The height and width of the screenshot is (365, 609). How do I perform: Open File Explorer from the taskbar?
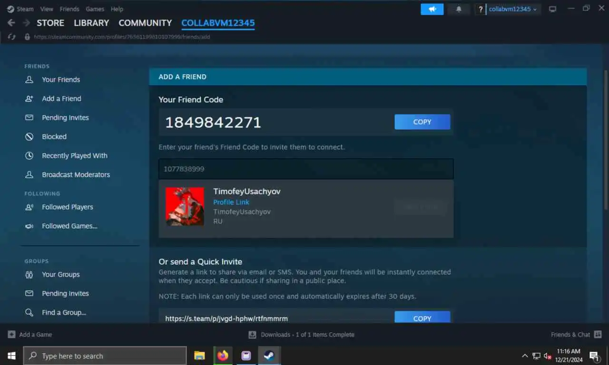pyautogui.click(x=199, y=355)
